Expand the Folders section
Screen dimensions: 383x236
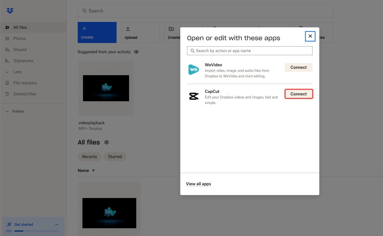pos(15,111)
